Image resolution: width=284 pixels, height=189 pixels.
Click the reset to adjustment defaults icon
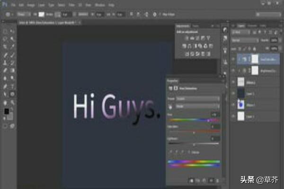pos(204,180)
